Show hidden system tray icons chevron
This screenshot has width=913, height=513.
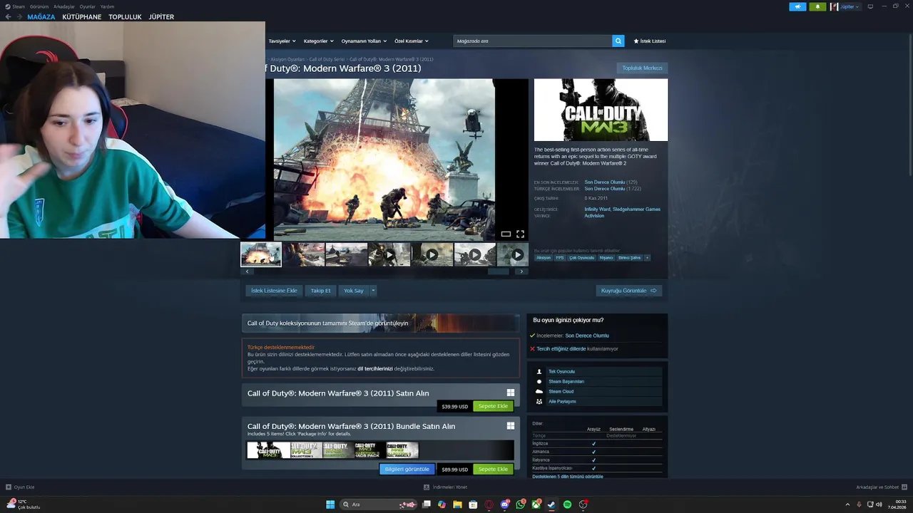pos(847,504)
